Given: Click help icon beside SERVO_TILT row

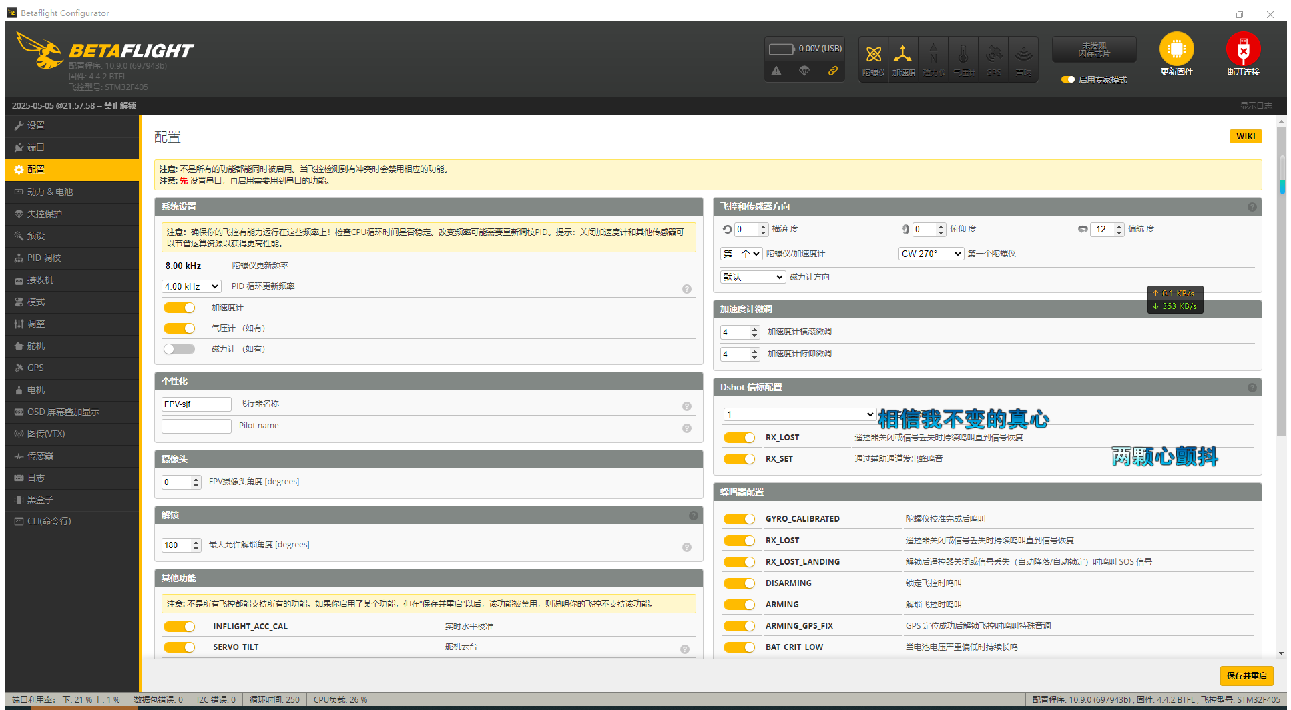Looking at the screenshot, I should (685, 649).
